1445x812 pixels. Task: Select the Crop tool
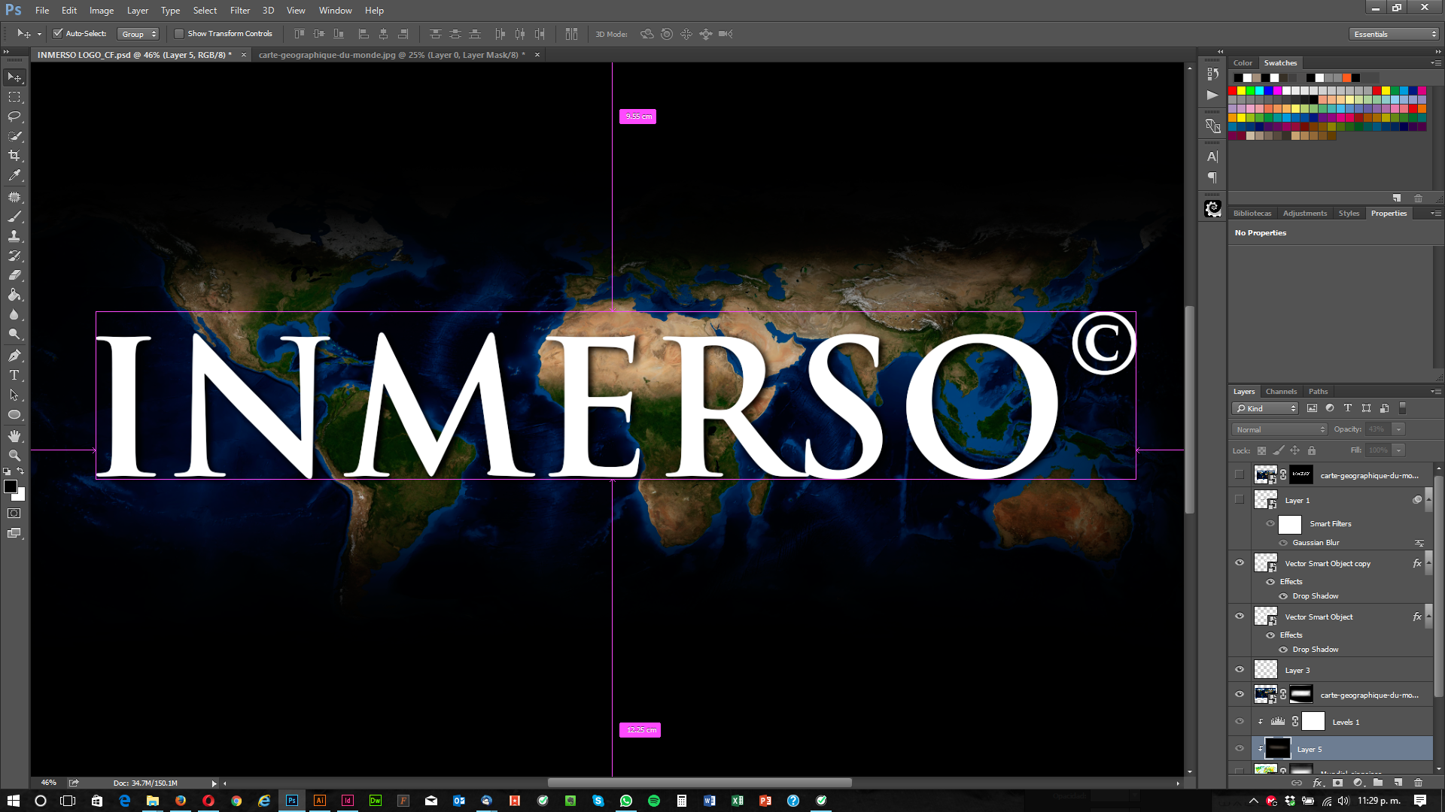click(x=14, y=156)
